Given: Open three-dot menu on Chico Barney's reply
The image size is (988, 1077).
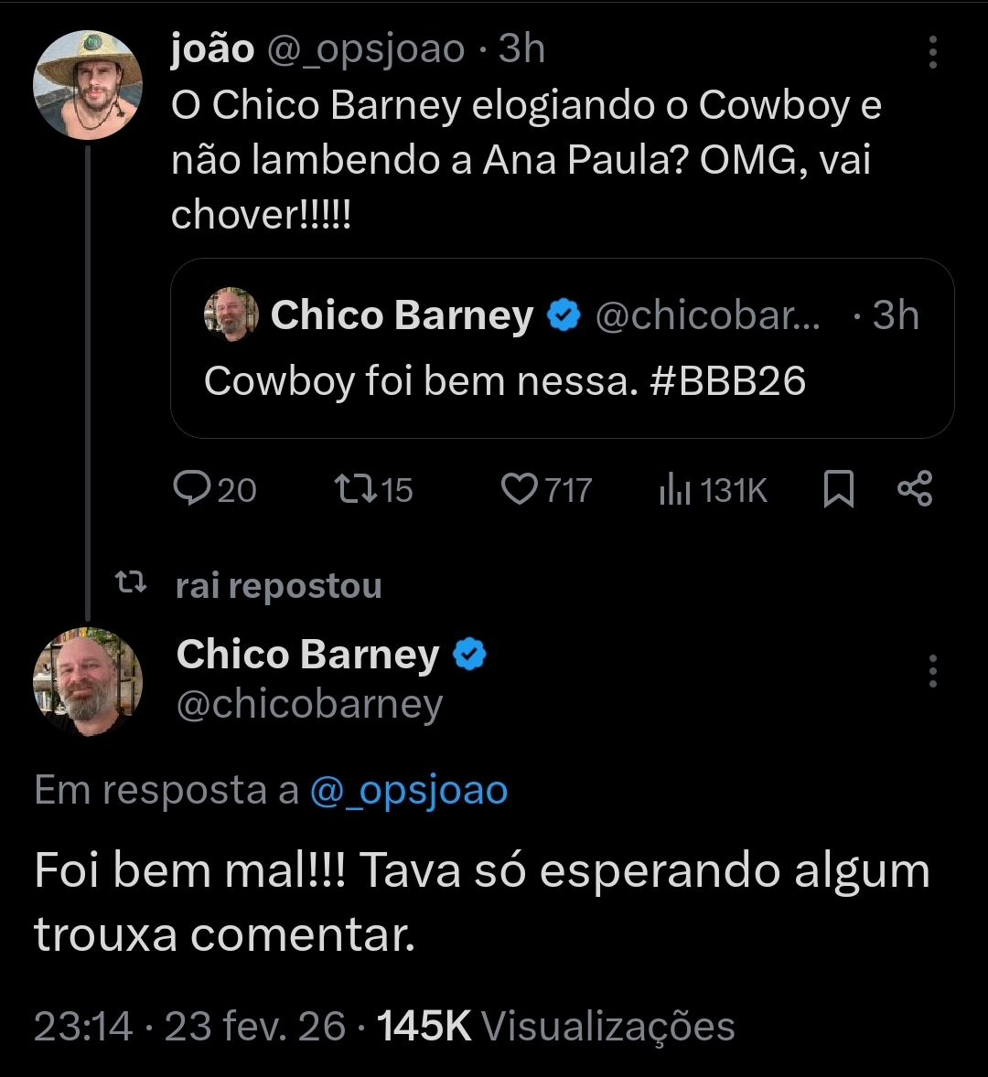Looking at the screenshot, I should [x=932, y=671].
